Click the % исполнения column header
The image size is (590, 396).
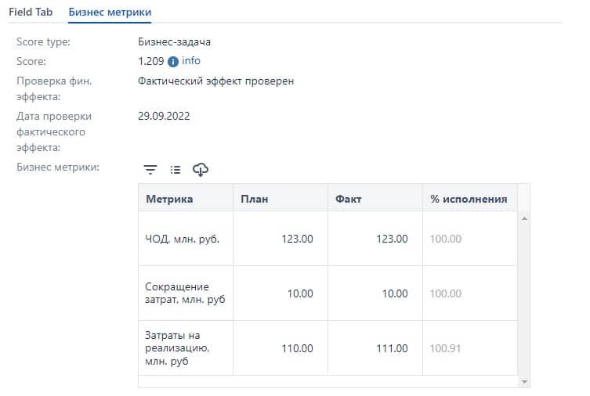click(469, 199)
